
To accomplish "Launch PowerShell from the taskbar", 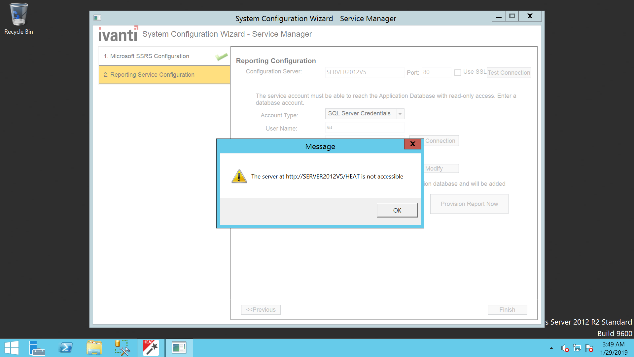I will pyautogui.click(x=66, y=348).
